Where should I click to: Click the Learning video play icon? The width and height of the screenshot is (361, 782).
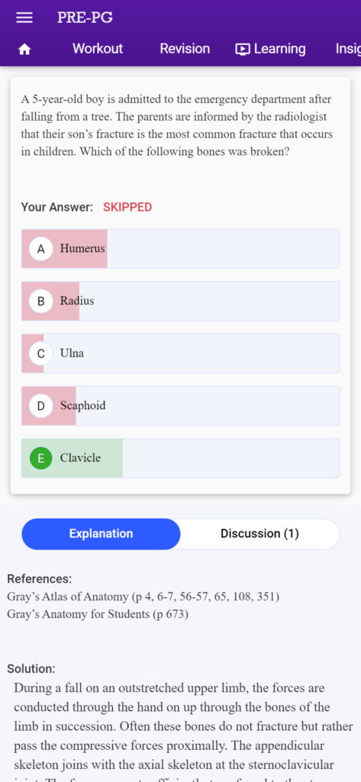click(x=243, y=49)
